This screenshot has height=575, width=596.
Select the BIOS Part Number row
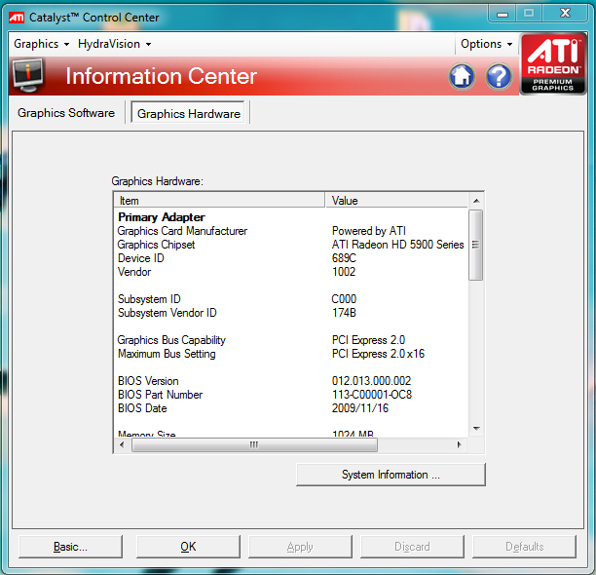pos(291,395)
